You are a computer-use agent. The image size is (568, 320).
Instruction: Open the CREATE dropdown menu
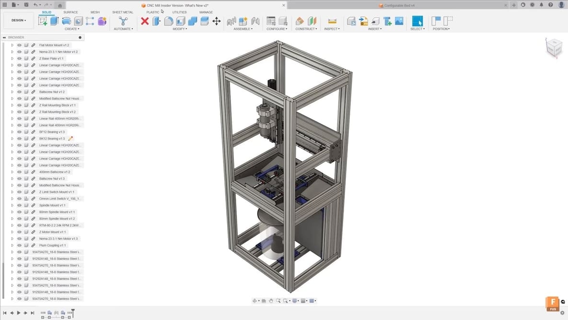[72, 29]
